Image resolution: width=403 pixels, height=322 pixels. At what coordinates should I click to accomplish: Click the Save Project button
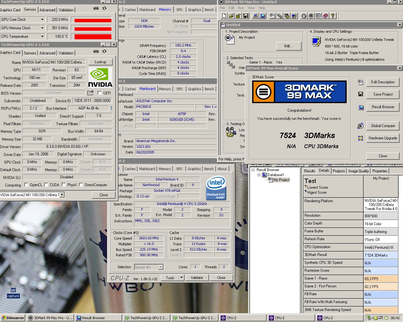383,94
